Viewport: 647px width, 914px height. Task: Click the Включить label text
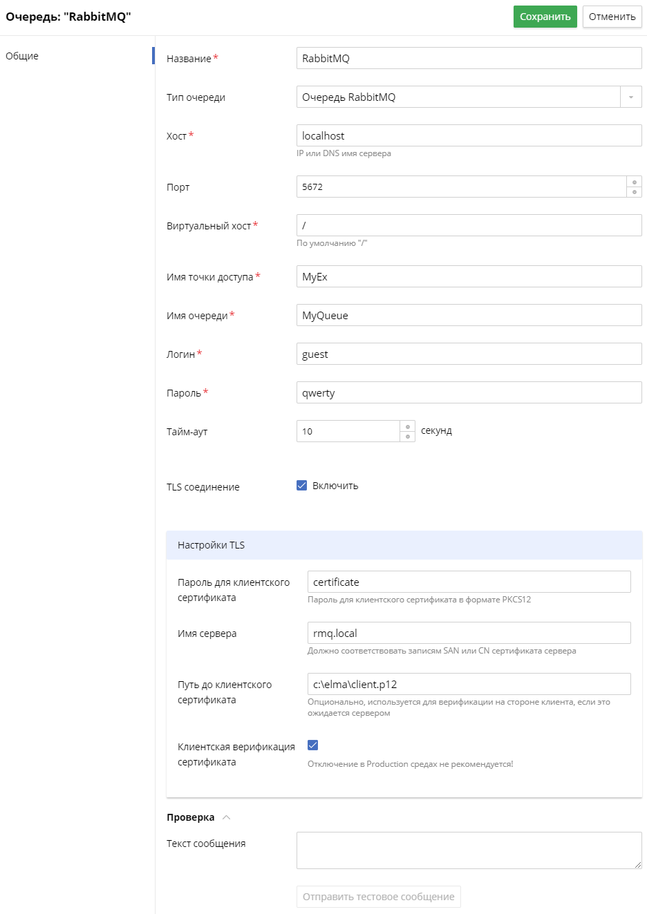(335, 486)
